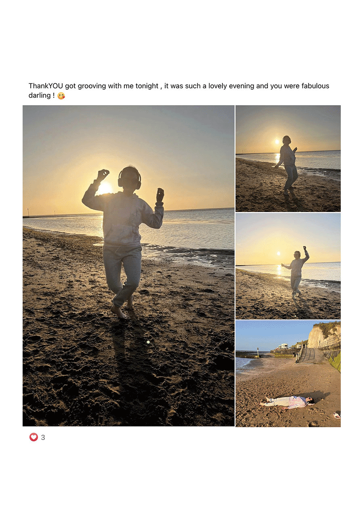Image resolution: width=363 pixels, height=526 pixels.
Task: Open the large sunset dancing photo
Action: [x=128, y=265]
